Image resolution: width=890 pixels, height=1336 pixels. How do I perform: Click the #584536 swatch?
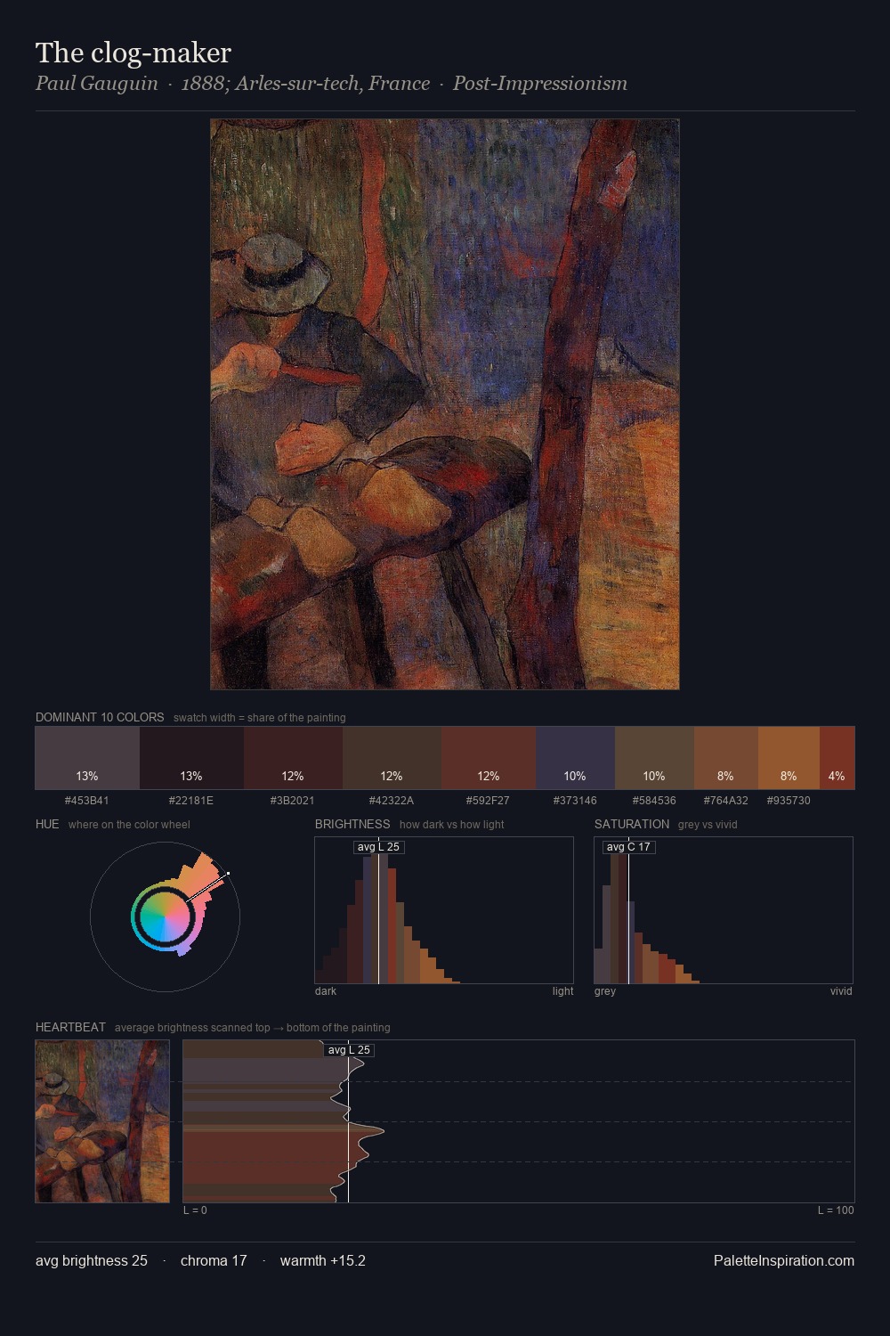tap(654, 758)
